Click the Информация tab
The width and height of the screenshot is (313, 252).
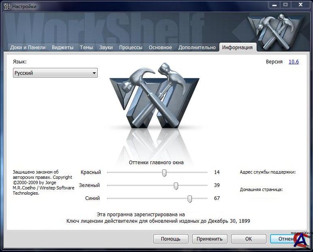[x=237, y=48]
